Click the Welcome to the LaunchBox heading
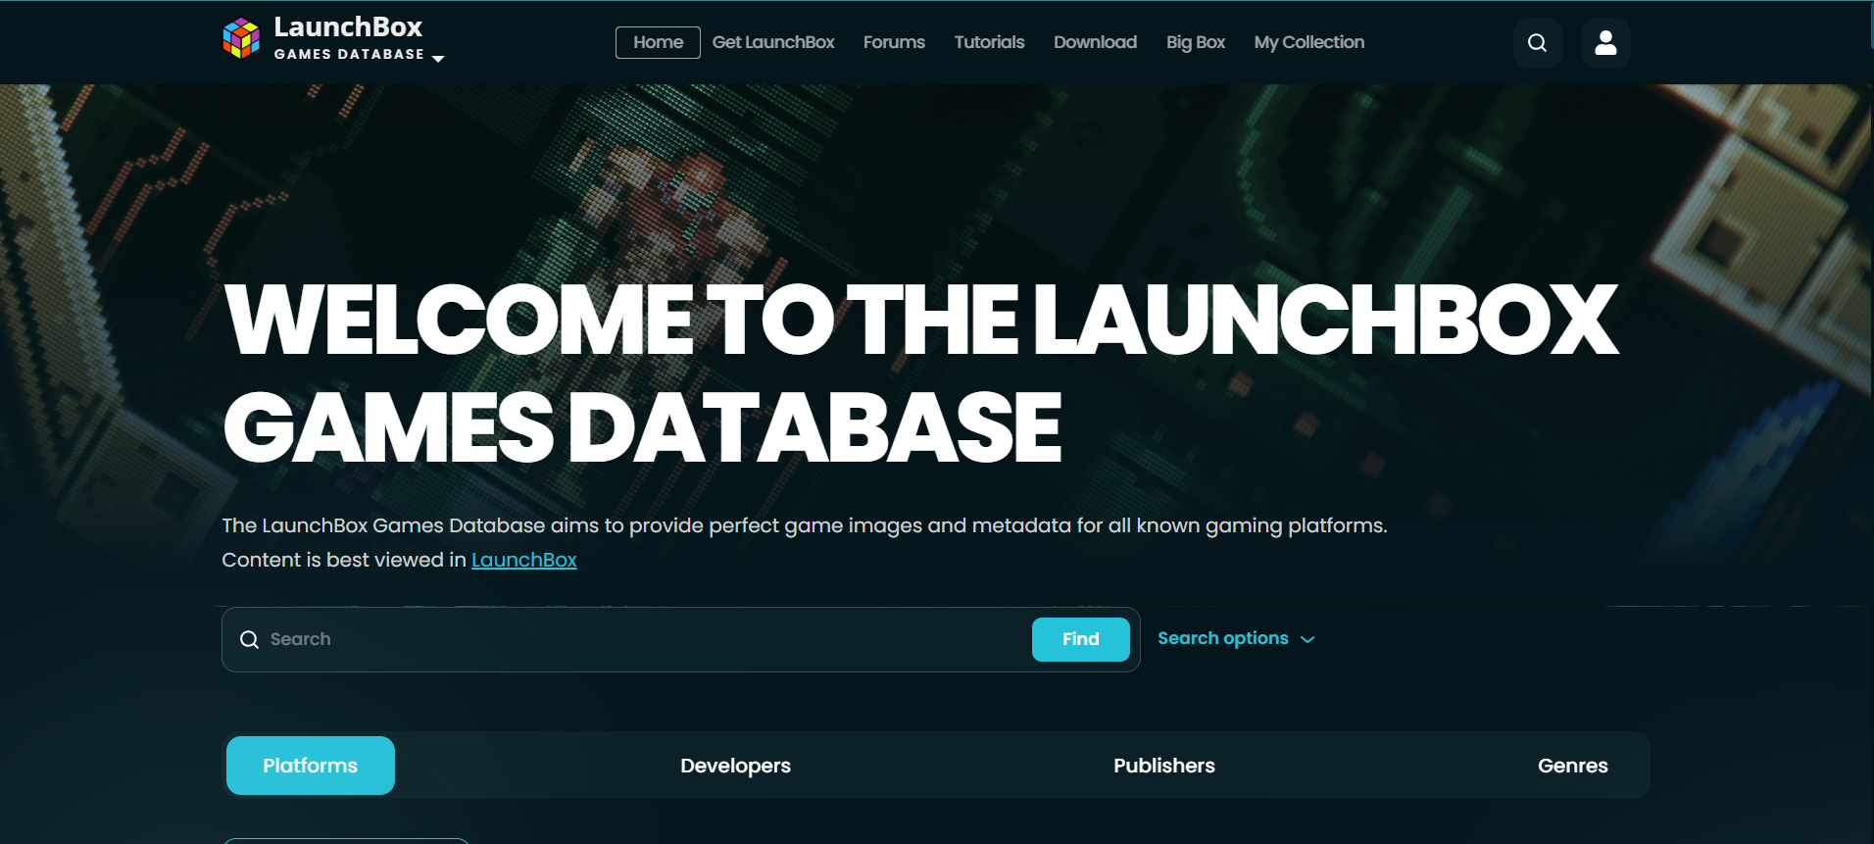The width and height of the screenshot is (1874, 844). tap(921, 373)
